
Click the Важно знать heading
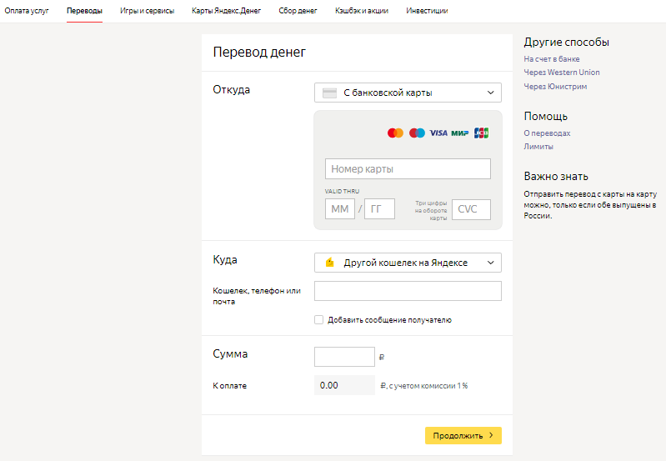(556, 177)
